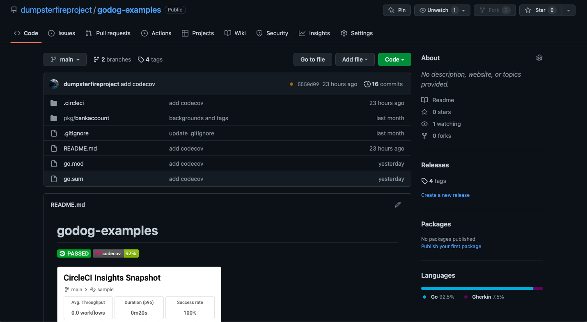Pin this repository with the Pin button
This screenshot has width=587, height=322.
point(397,10)
